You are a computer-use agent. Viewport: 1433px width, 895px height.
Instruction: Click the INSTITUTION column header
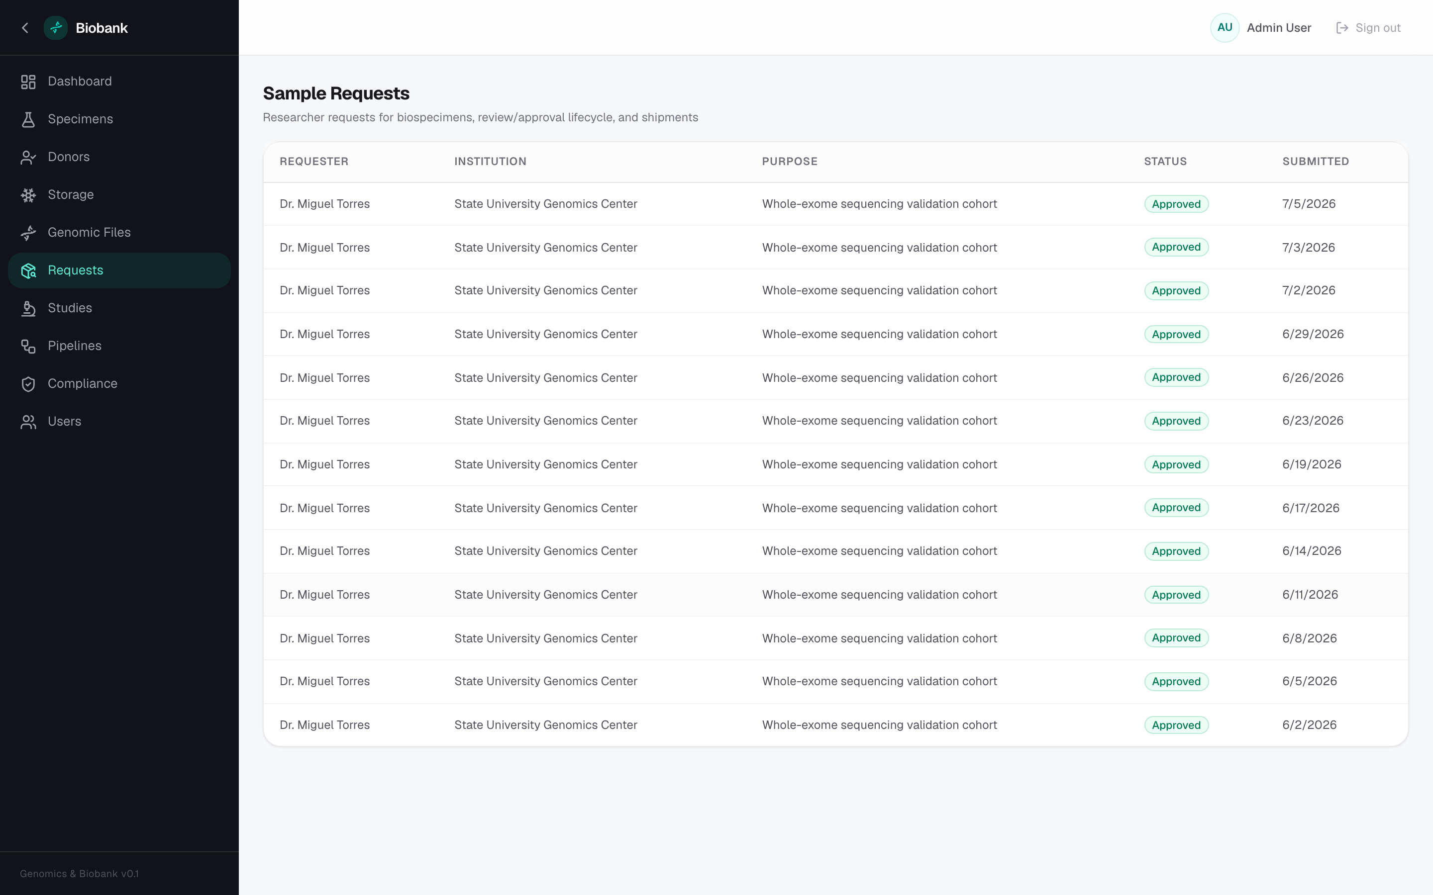(490, 162)
